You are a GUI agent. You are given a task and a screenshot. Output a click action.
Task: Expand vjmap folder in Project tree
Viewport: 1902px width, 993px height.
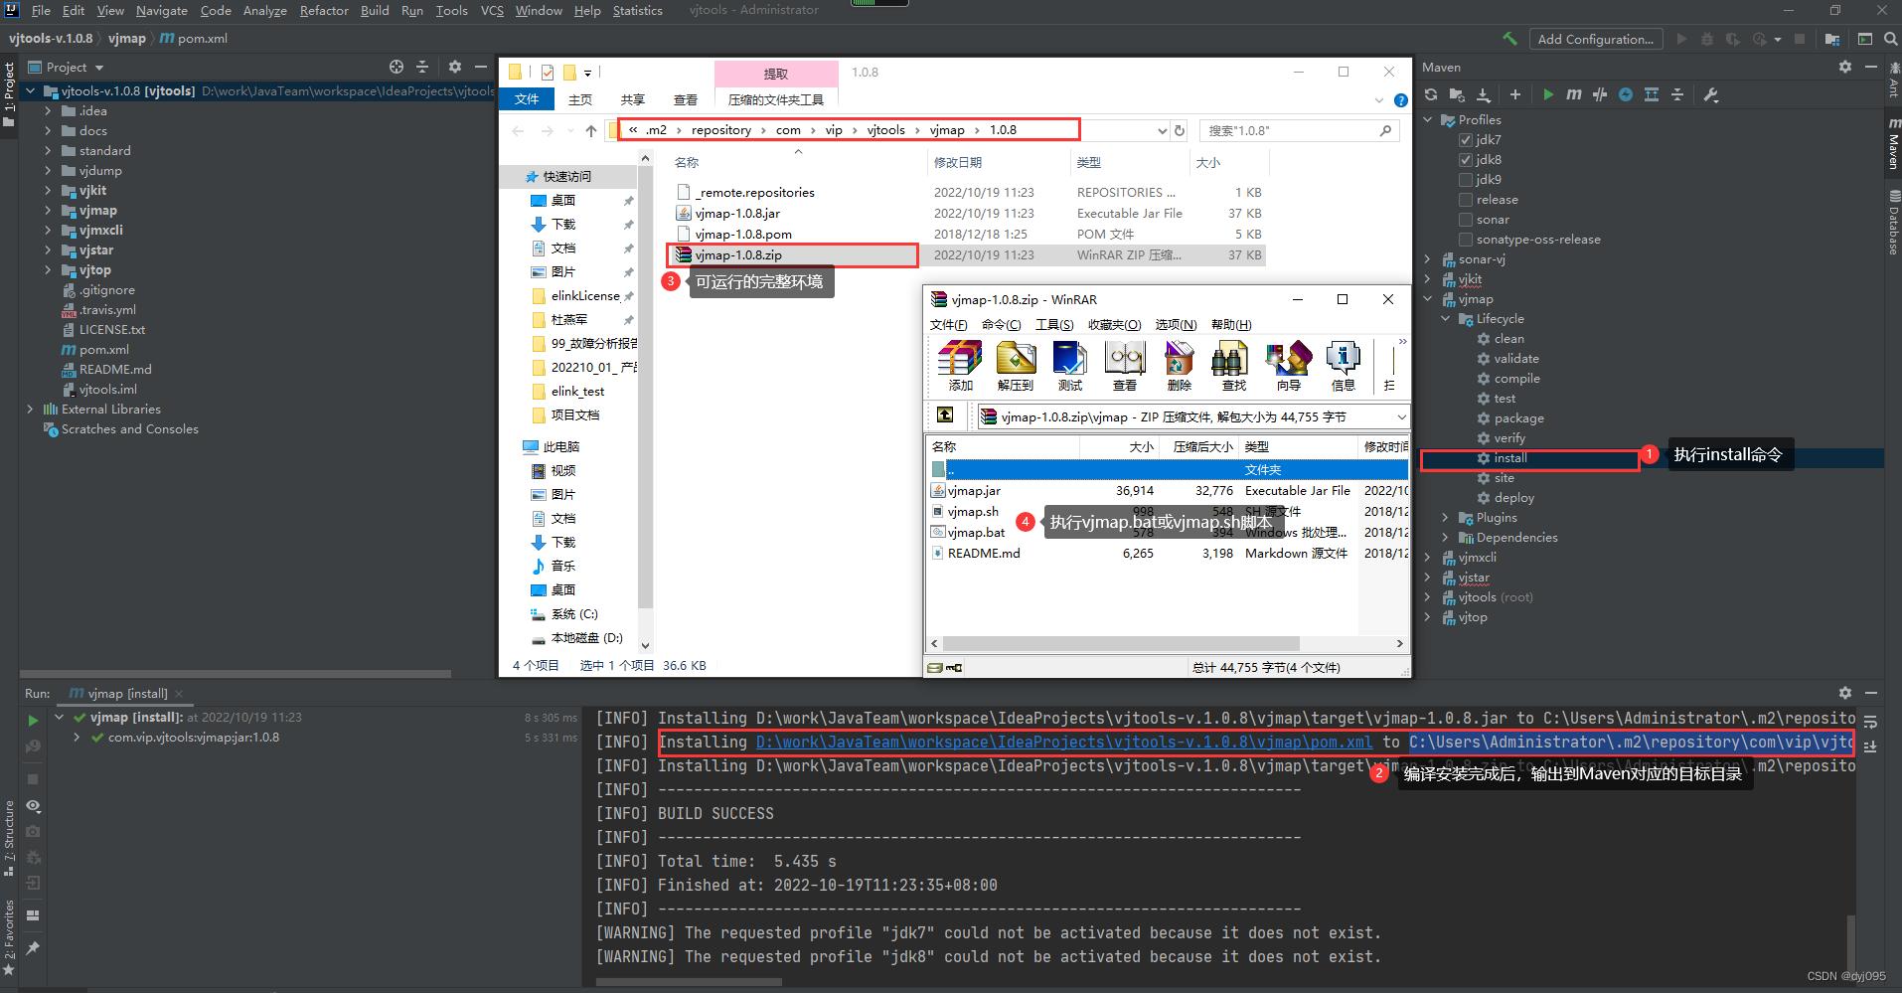coord(48,211)
